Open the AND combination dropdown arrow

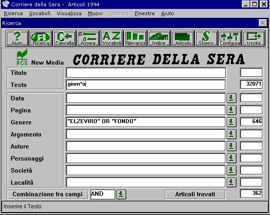tap(121, 194)
